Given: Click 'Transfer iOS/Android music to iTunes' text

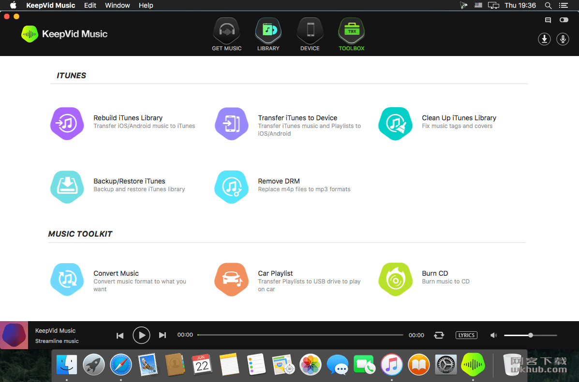Looking at the screenshot, I should coord(144,126).
